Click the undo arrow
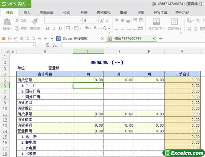The width and height of the screenshot is (205, 157). [x=39, y=39]
